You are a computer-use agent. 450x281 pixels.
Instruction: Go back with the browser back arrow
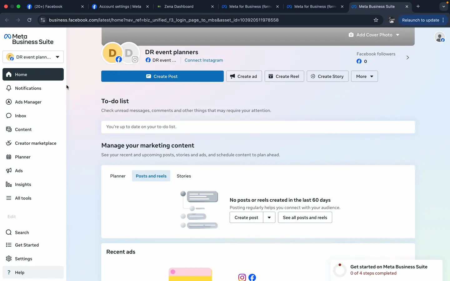[x=7, y=20]
